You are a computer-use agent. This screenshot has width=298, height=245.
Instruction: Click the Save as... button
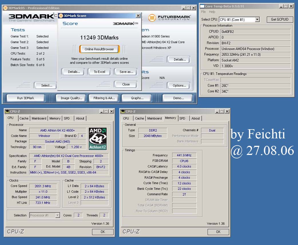point(126,72)
